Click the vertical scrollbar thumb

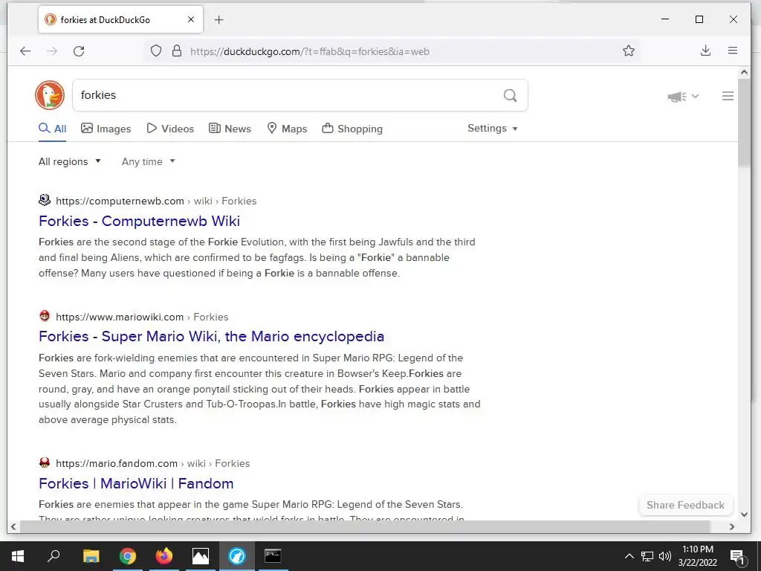tap(743, 121)
